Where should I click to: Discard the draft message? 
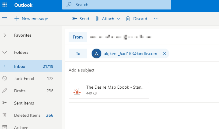pyautogui.click(x=137, y=19)
